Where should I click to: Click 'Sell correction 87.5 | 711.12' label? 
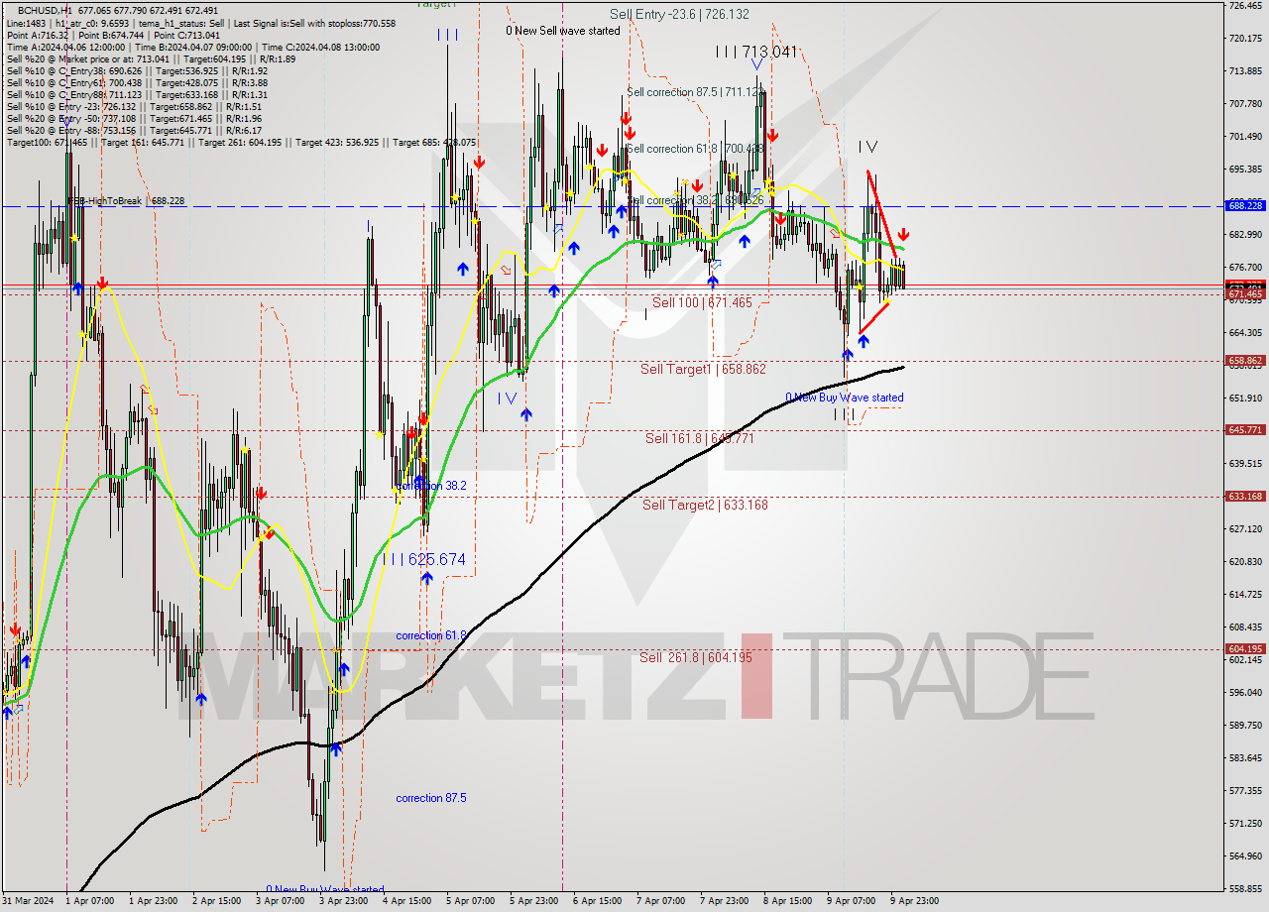(694, 92)
